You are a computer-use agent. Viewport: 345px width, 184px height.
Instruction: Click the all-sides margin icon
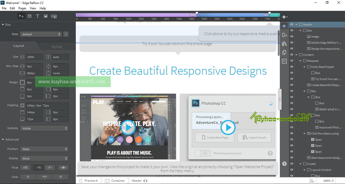pos(22,82)
